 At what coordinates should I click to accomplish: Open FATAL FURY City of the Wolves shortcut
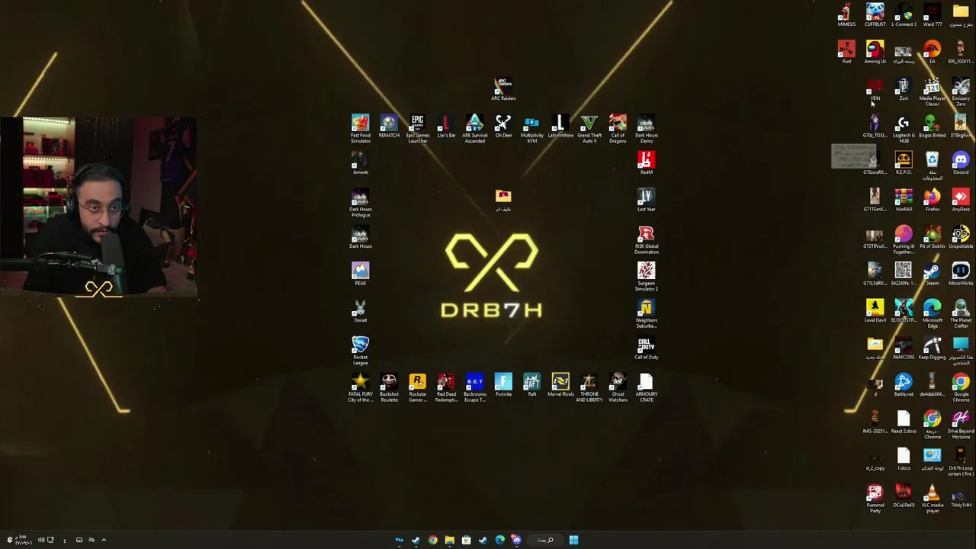(361, 388)
